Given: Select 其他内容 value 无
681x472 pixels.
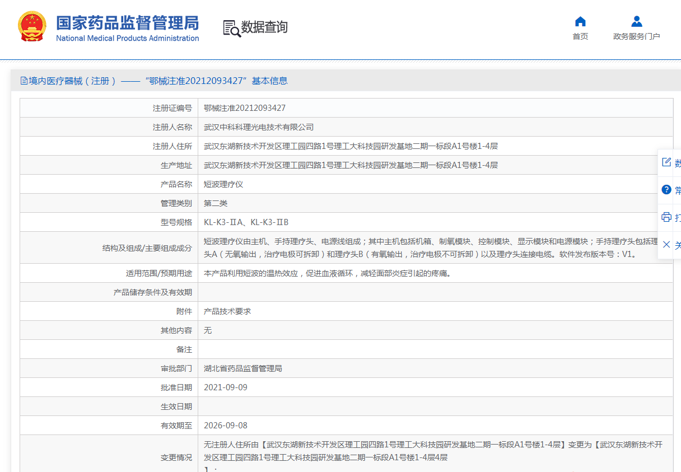Looking at the screenshot, I should pos(208,330).
